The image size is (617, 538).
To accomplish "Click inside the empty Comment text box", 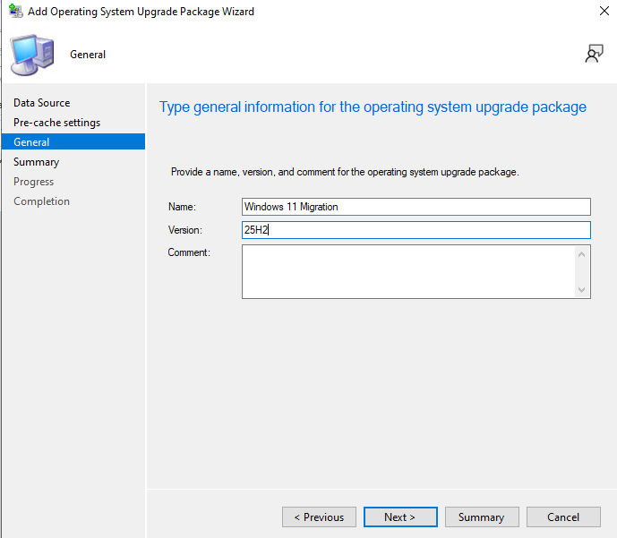I will tap(407, 271).
